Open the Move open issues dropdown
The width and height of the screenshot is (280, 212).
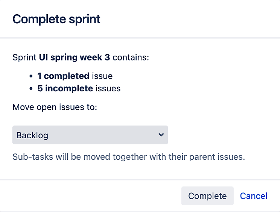90,135
